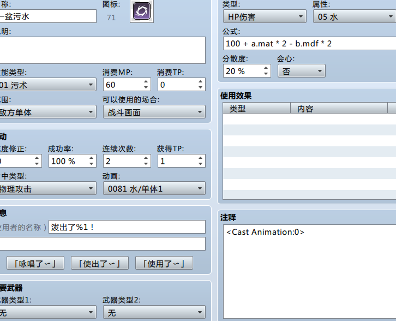Increase the speed correction value

click(x=37, y=158)
